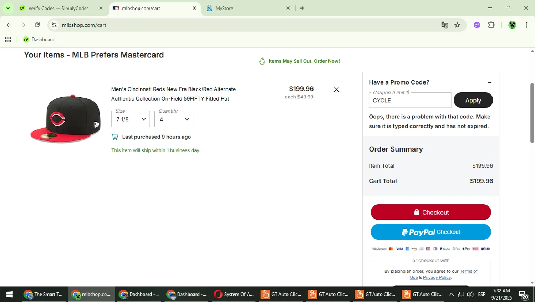The image size is (535, 302).
Task: Open the Quantity 4 dropdown
Action: (x=174, y=119)
